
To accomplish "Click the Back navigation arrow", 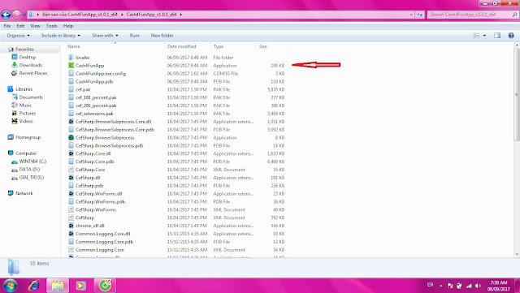I will click(6, 15).
